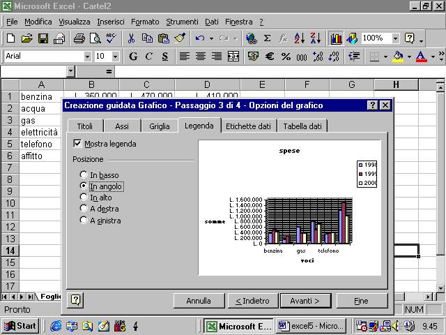Run the ABC spell check icon
446x335 pixels.
111,38
